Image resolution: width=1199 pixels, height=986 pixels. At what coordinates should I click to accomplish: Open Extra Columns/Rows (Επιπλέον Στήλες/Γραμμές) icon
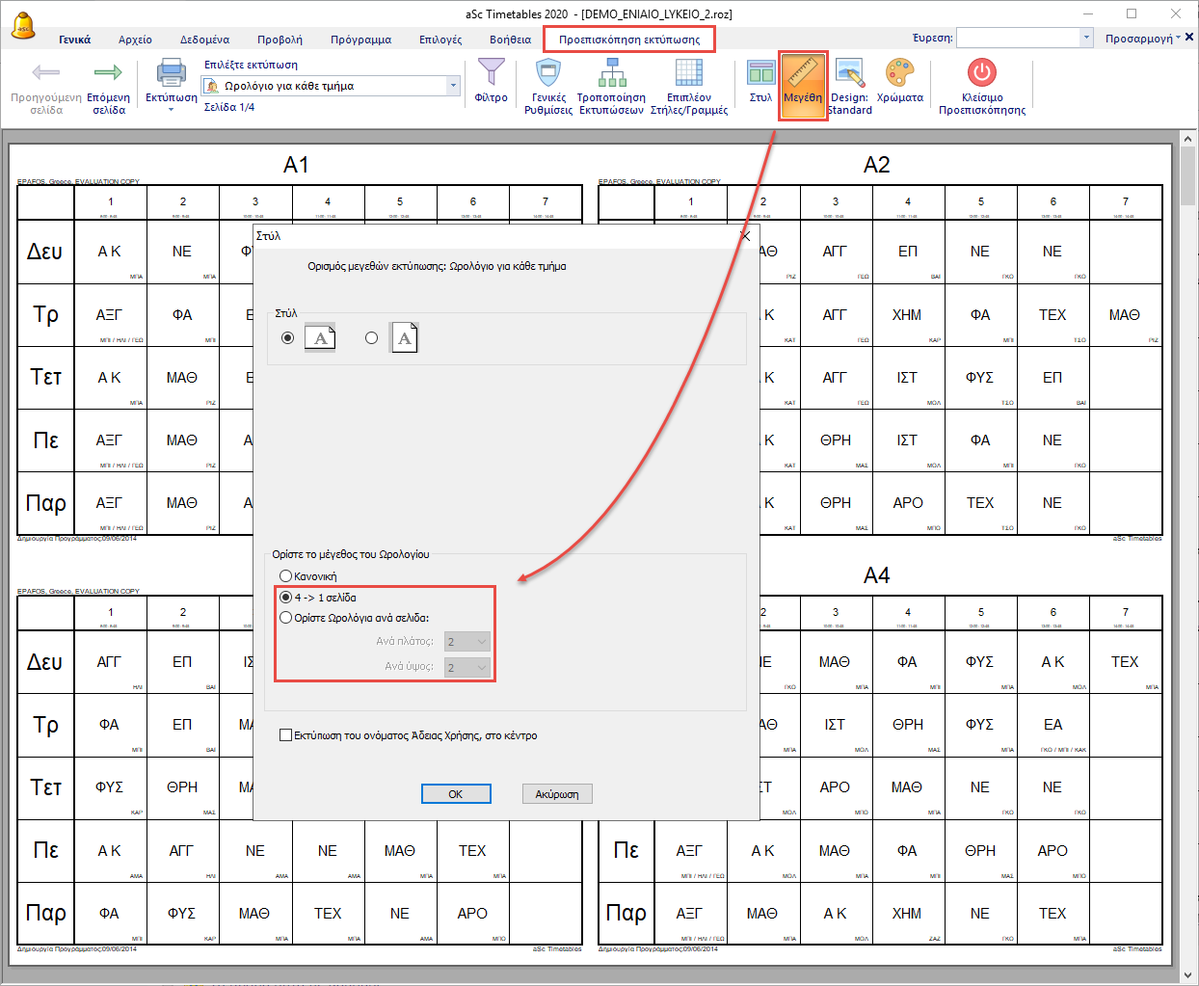688,74
